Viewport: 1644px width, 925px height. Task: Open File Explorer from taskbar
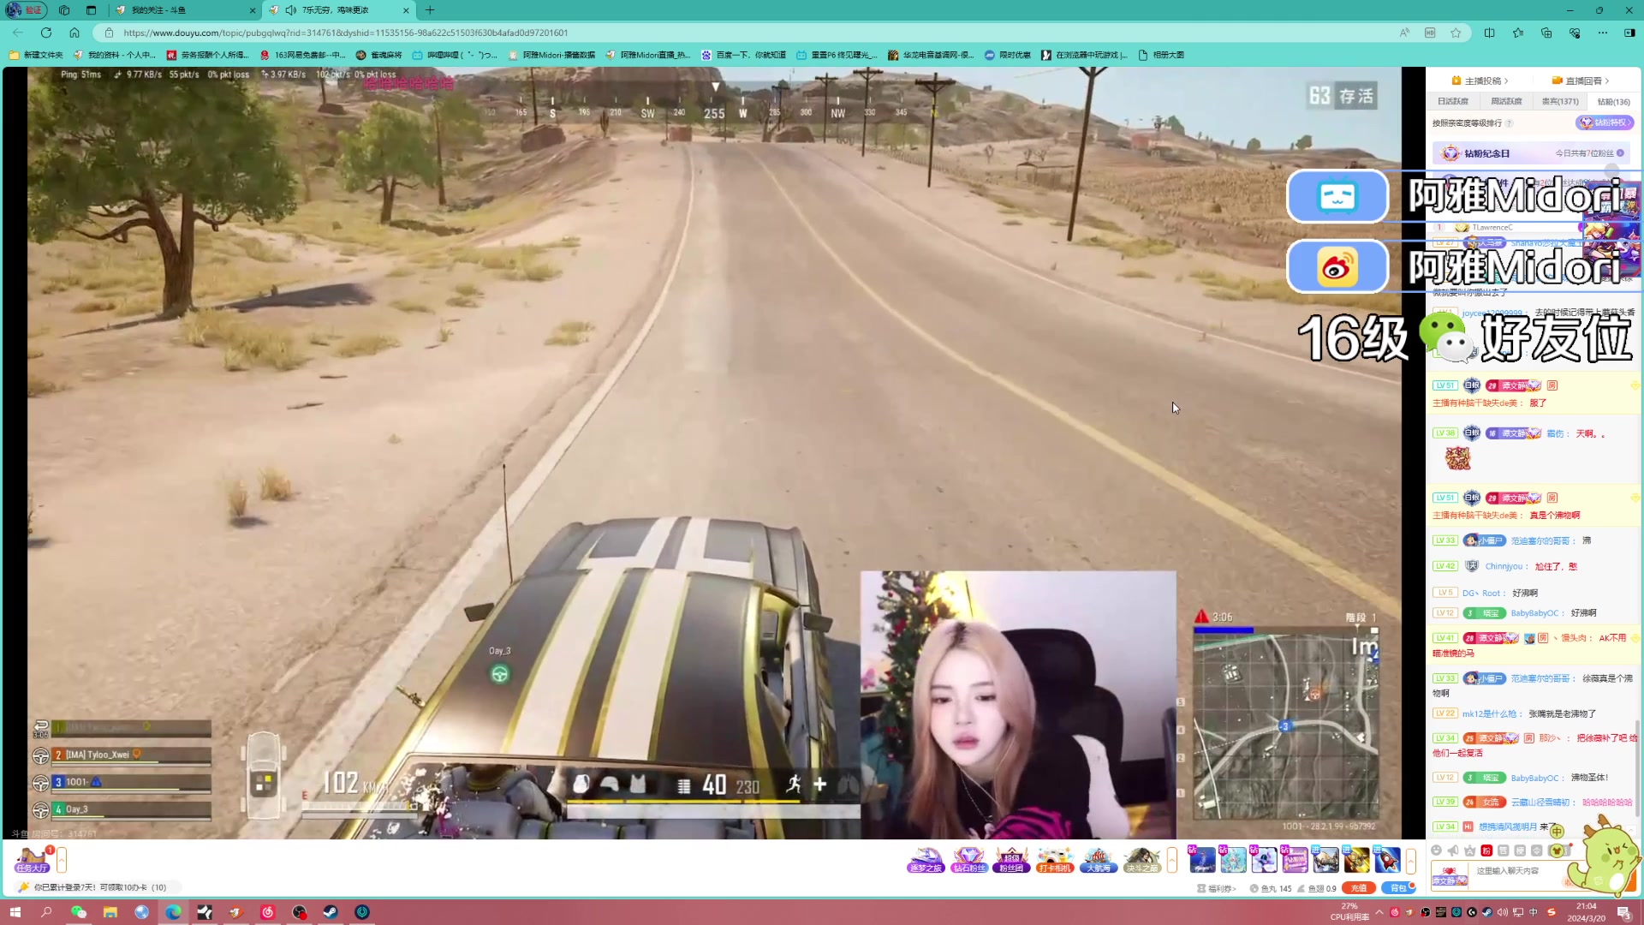pyautogui.click(x=110, y=912)
